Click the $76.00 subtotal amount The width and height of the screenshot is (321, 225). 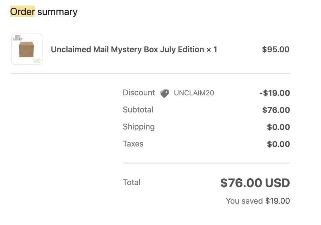276,110
